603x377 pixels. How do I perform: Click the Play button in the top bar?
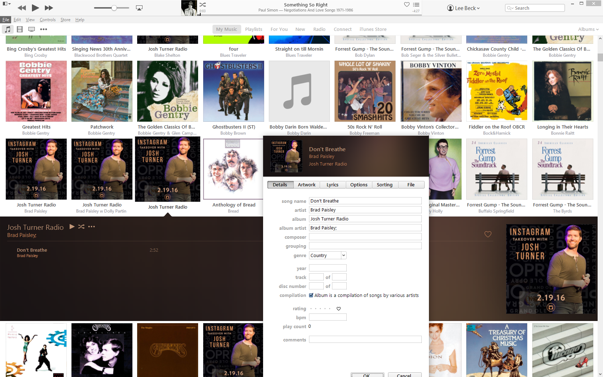35,8
